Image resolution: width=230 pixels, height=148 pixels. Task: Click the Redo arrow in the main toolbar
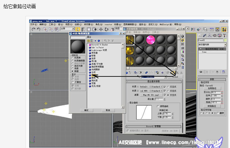click(39, 29)
